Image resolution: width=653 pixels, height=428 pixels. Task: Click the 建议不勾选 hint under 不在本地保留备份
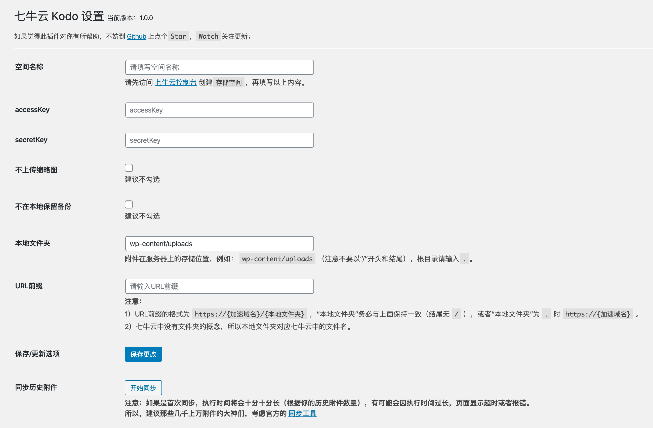click(x=142, y=216)
